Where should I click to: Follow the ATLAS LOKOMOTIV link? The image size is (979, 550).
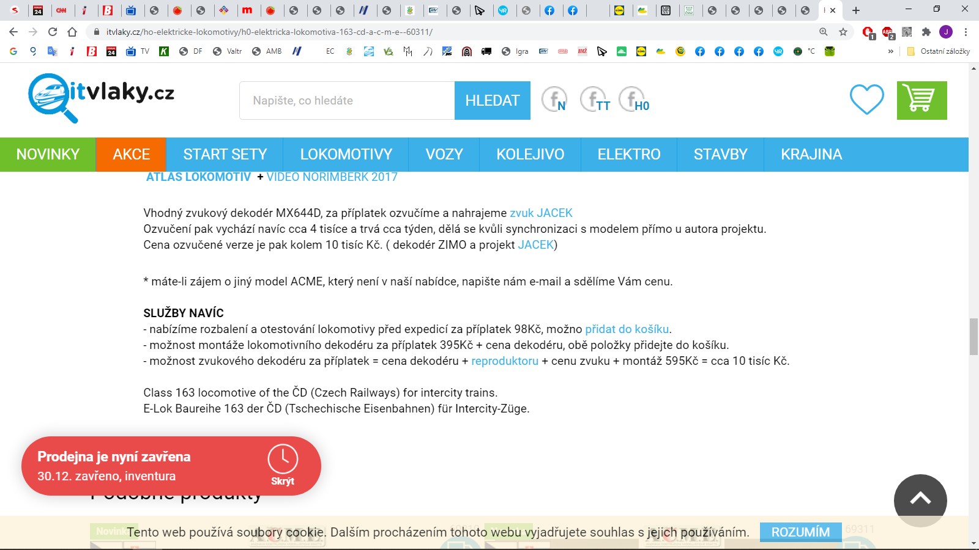pos(199,177)
